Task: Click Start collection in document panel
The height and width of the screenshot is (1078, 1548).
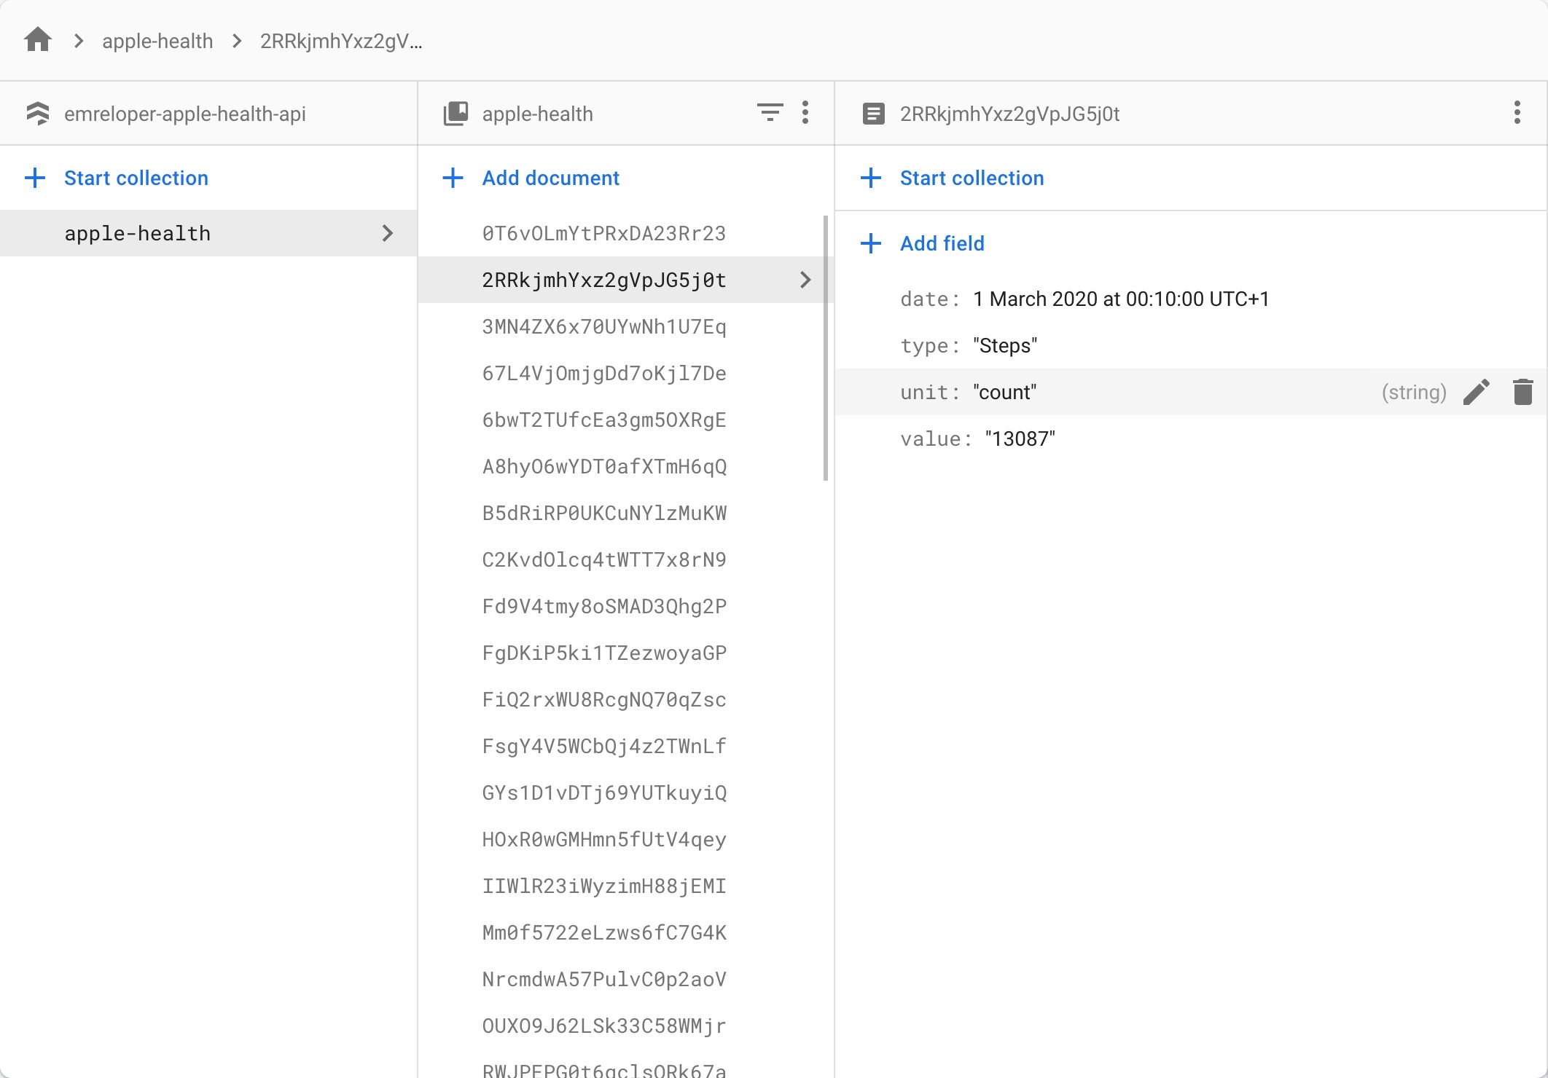Action: (972, 178)
